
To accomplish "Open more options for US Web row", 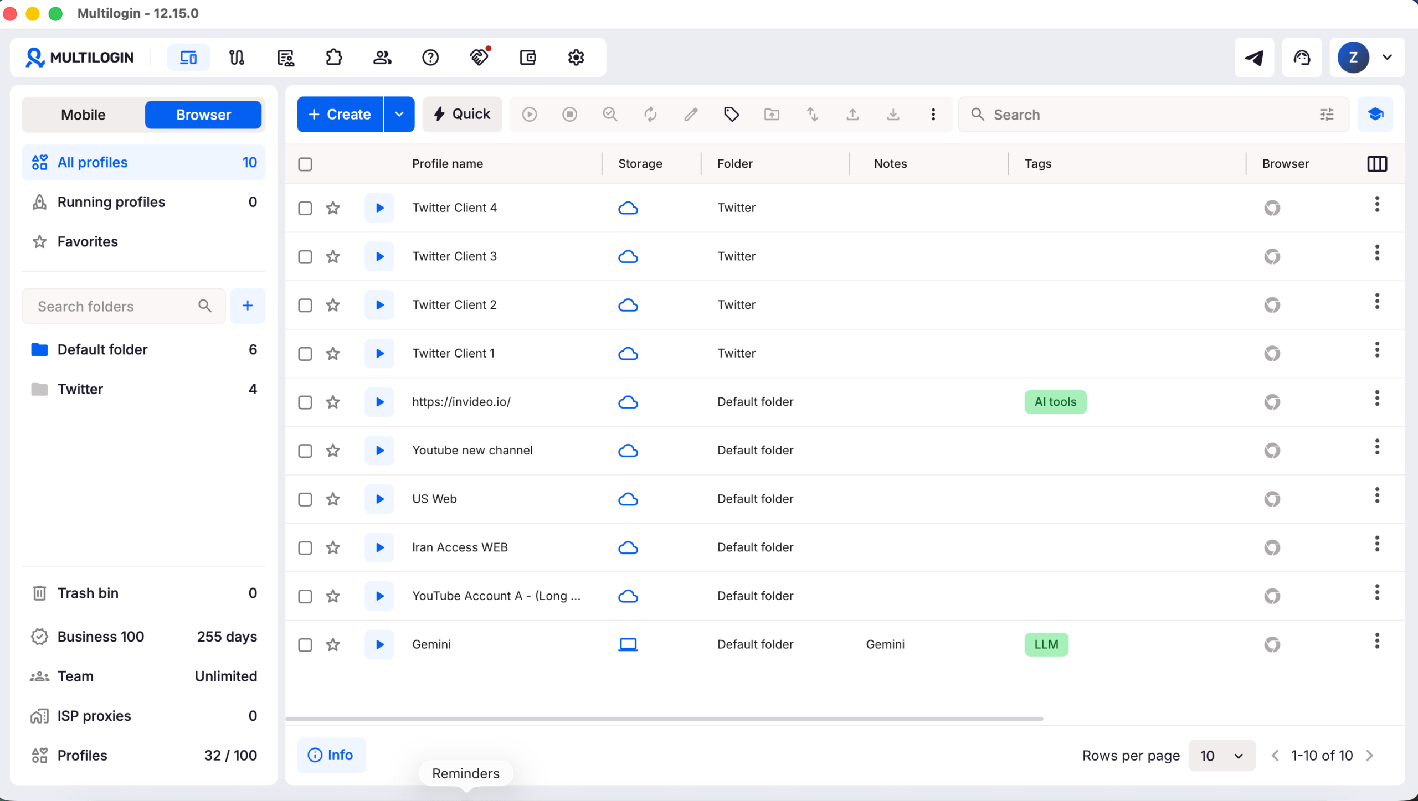I will point(1377,496).
